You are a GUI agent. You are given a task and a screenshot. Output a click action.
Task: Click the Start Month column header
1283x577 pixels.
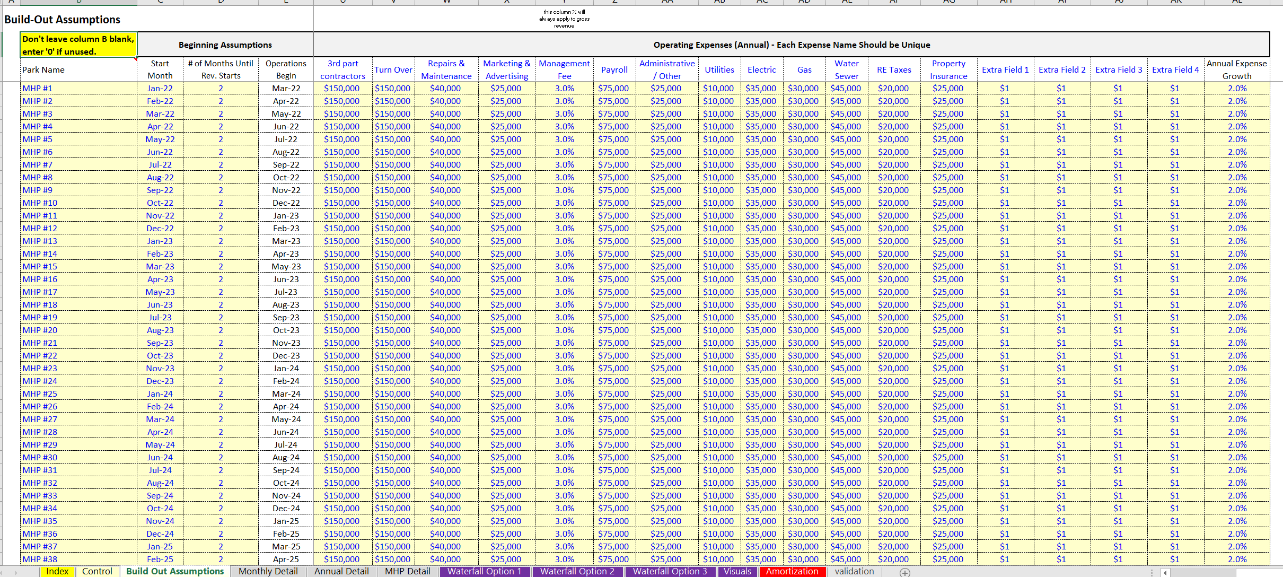(160, 69)
